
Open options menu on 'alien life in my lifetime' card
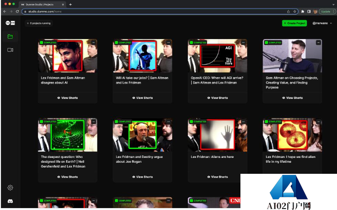[x=318, y=122]
